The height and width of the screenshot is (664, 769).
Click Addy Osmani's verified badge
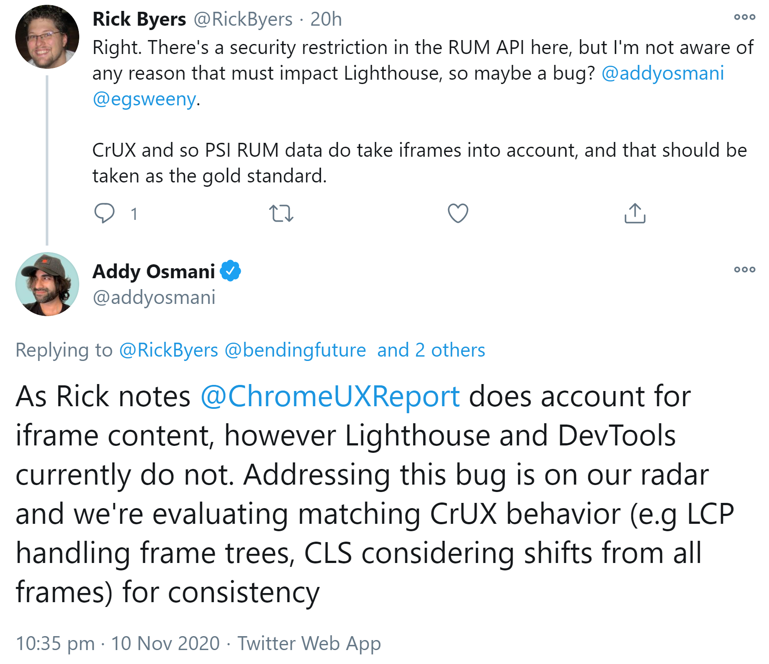point(230,271)
